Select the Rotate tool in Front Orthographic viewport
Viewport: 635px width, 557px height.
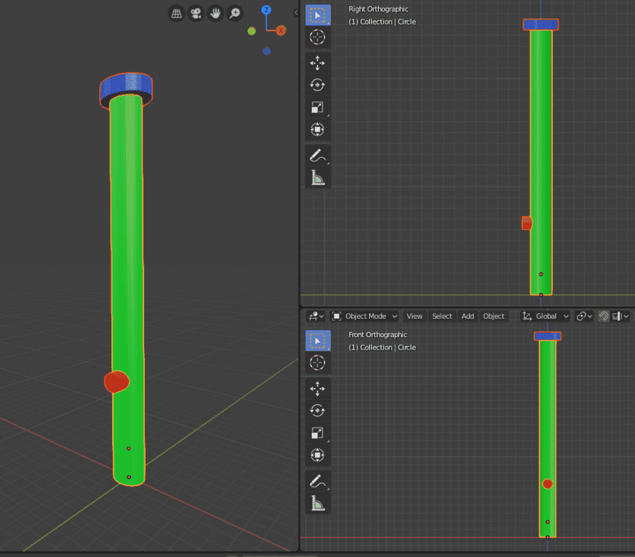317,410
